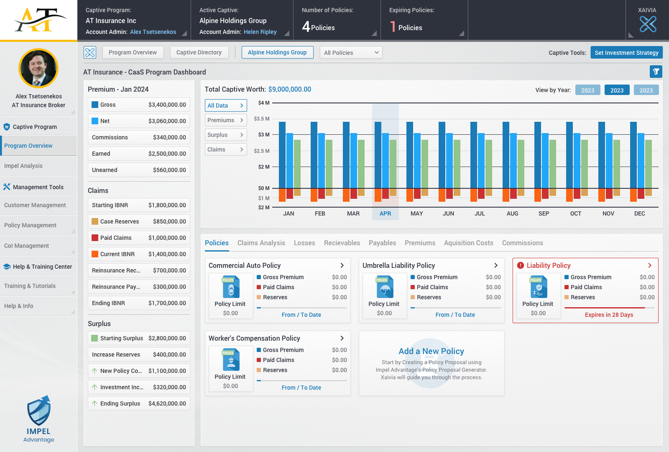Open Impel Analysis in the sidebar
Viewport: 669px width, 452px height.
tap(23, 166)
